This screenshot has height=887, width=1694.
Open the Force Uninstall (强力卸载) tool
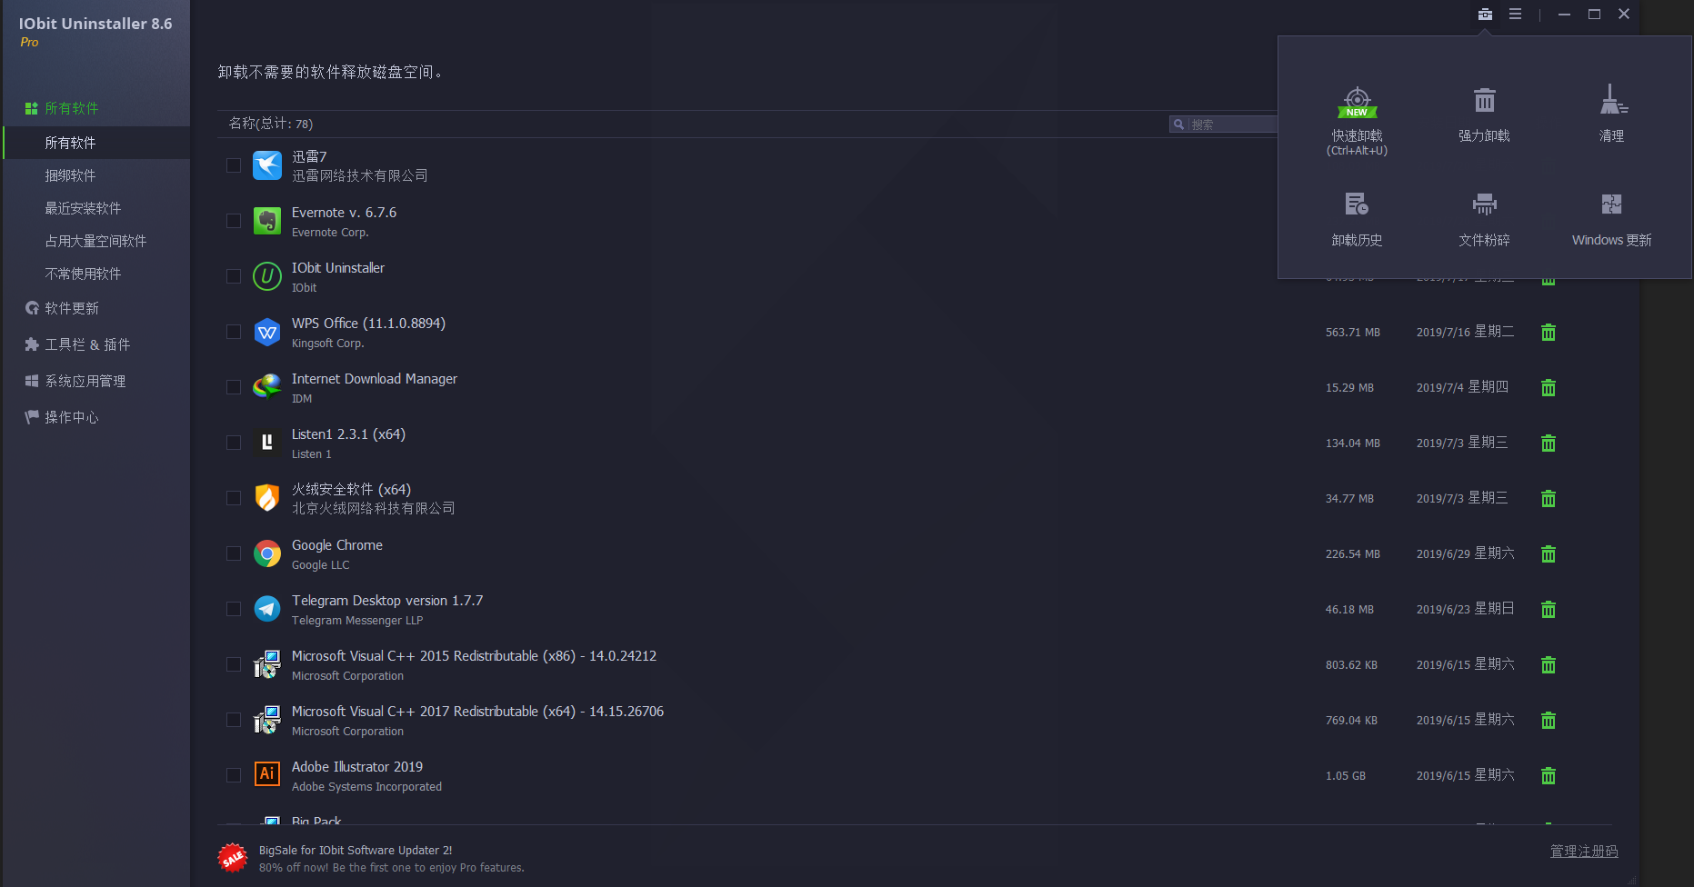(1484, 115)
